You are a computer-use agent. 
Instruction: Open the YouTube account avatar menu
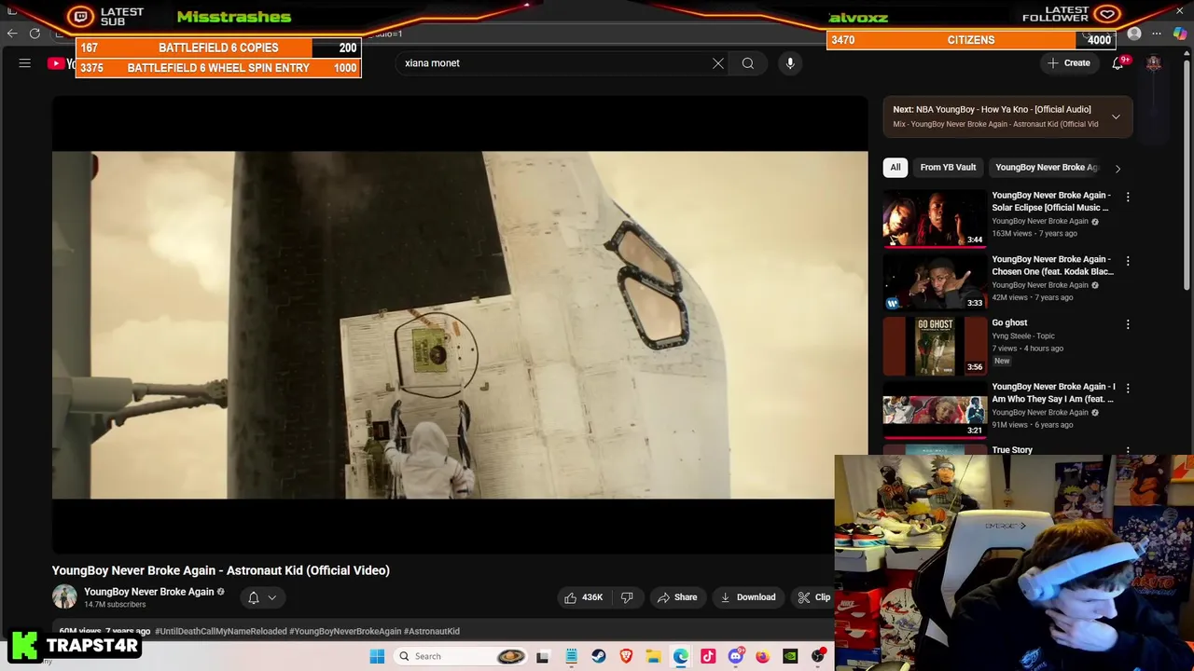pos(1154,63)
